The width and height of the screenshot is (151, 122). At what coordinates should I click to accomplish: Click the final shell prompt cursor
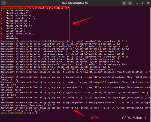click(x=36, y=113)
